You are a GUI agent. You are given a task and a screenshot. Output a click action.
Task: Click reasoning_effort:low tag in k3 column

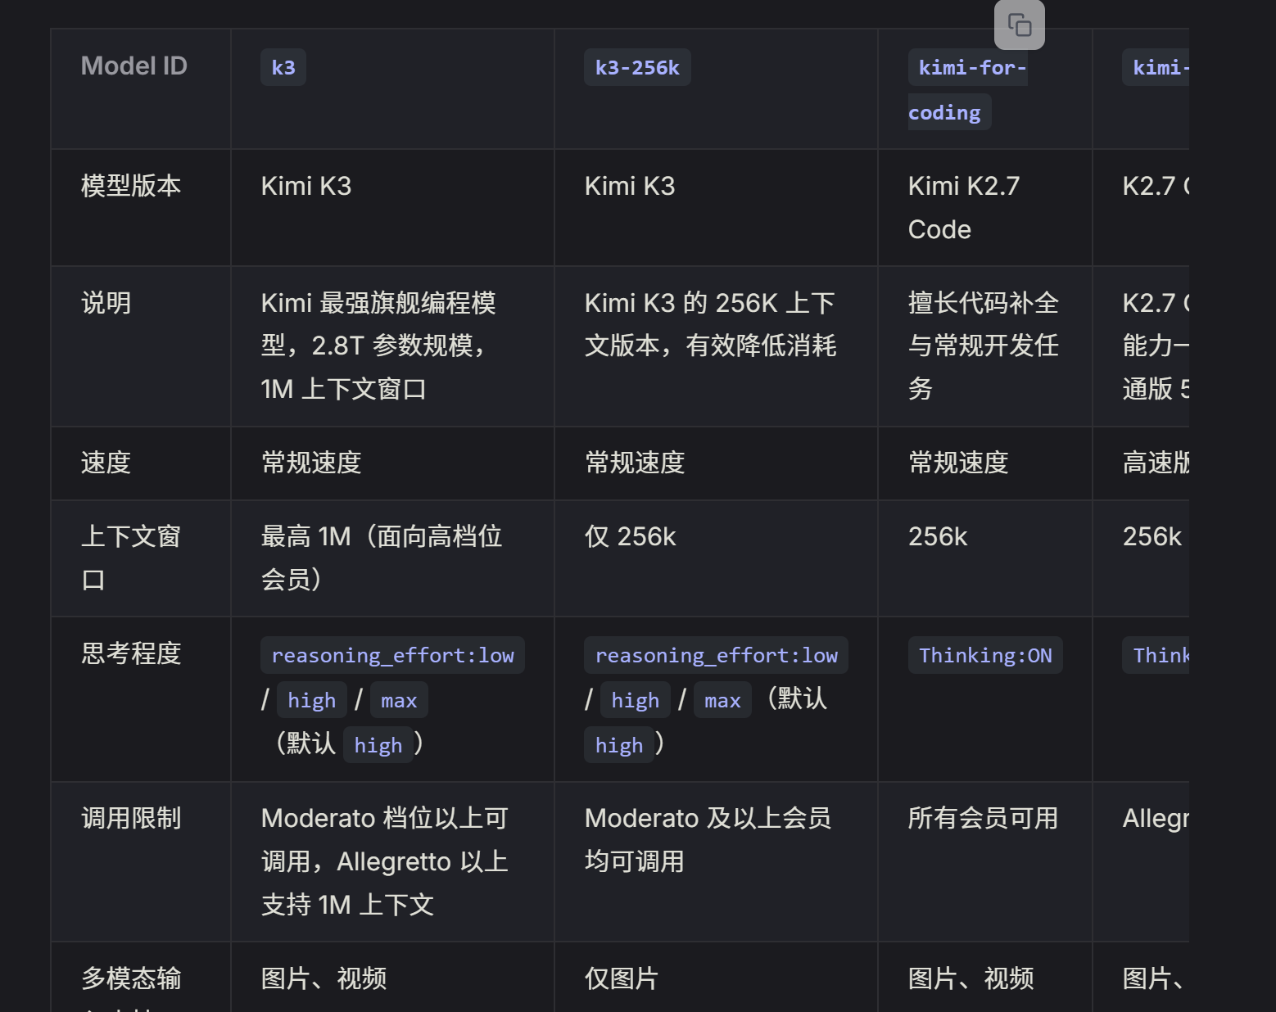pos(392,655)
